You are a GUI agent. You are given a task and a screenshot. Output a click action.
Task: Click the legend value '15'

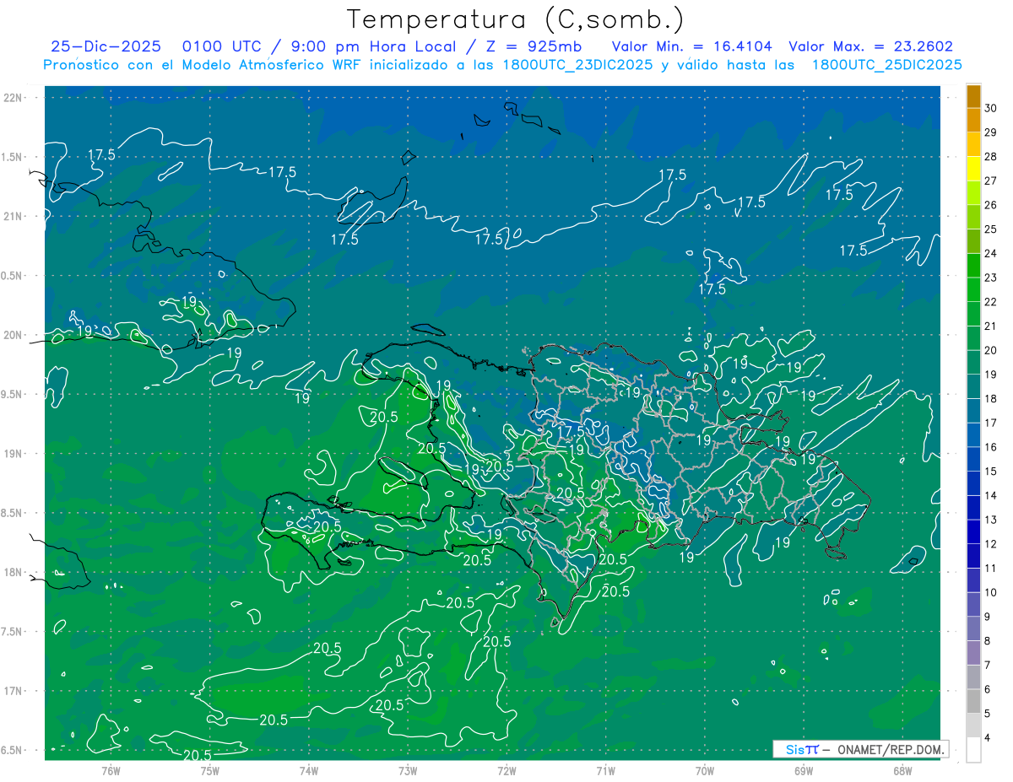(992, 472)
